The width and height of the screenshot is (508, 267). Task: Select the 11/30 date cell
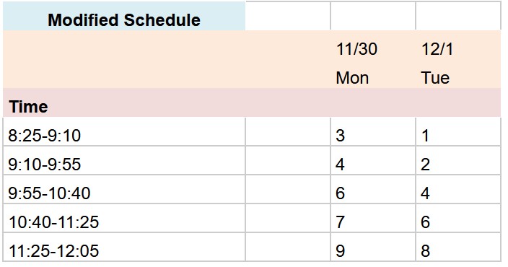pyautogui.click(x=373, y=45)
